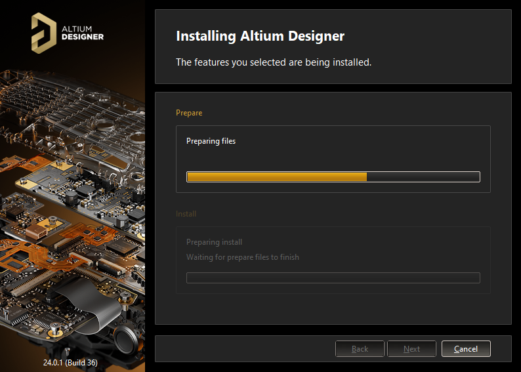Select the "Installing Altium Designer" heading

(x=260, y=36)
